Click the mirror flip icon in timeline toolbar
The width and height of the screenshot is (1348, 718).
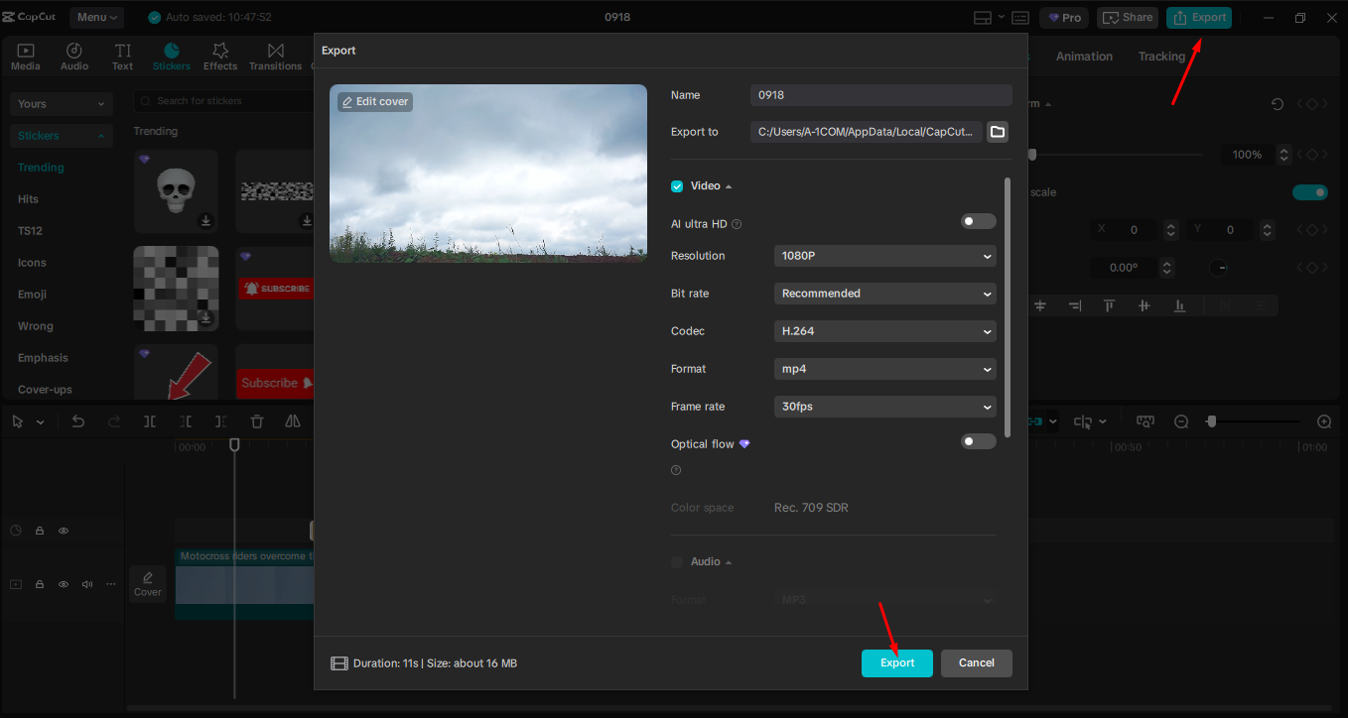coord(293,421)
